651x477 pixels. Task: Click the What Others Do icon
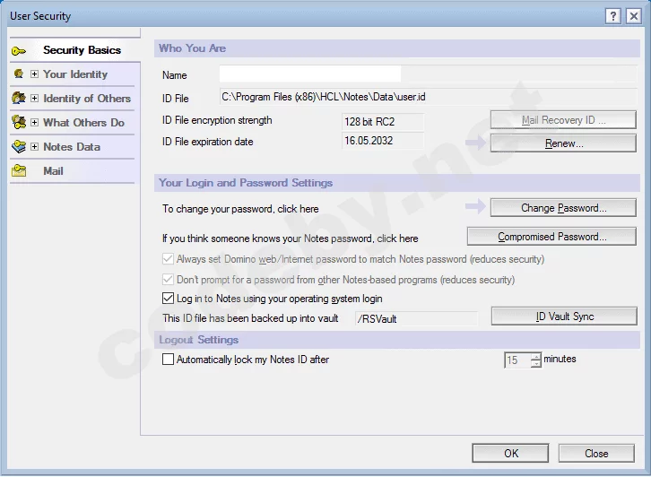click(x=19, y=123)
